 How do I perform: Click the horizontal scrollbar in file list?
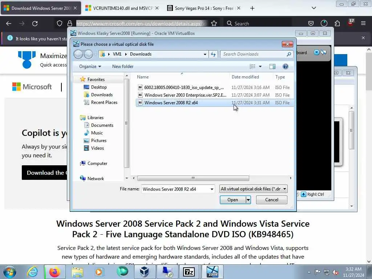click(193, 178)
